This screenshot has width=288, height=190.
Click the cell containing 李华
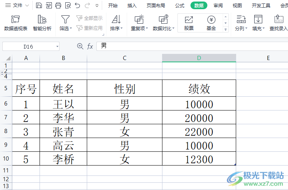[63, 117]
